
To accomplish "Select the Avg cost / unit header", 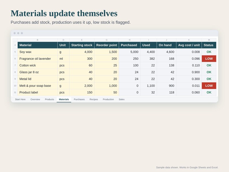I will [x=189, y=45].
